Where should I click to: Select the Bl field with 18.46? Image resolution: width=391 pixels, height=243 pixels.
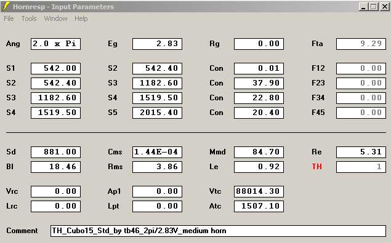tap(55, 167)
